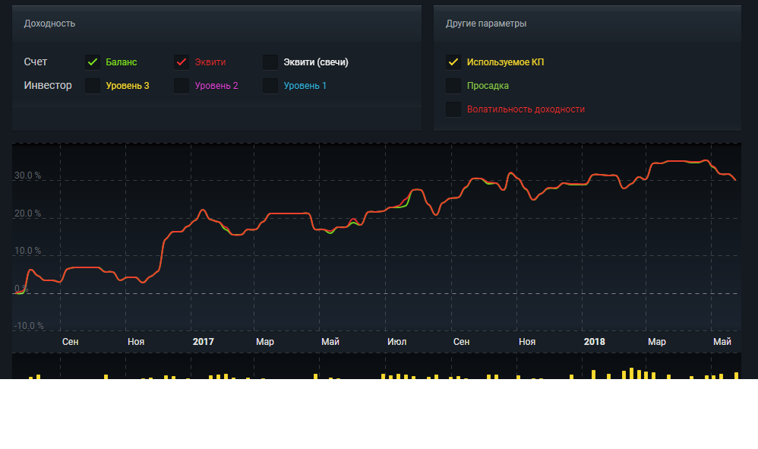Uncheck the Баланс checkbox

(93, 62)
